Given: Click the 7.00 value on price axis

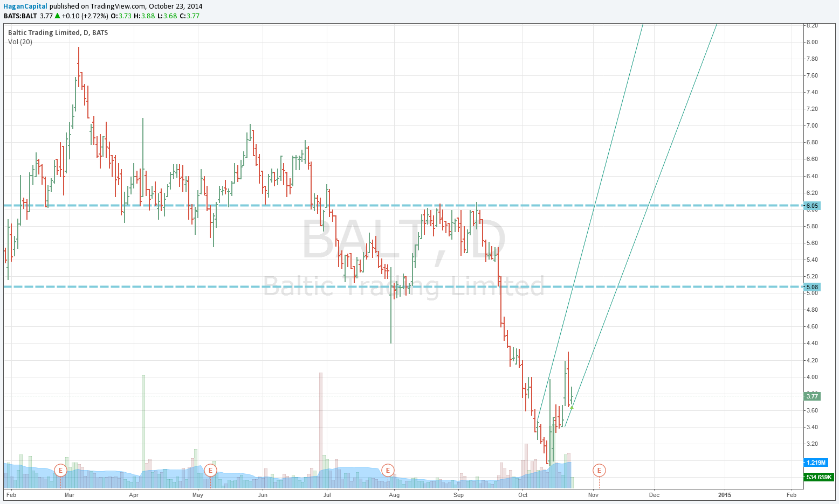Looking at the screenshot, I should [x=812, y=125].
